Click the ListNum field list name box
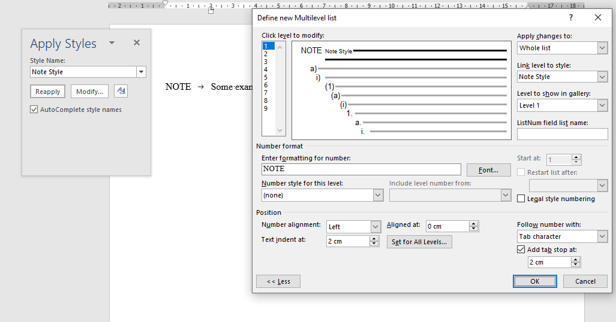This screenshot has height=322, width=616. [562, 134]
